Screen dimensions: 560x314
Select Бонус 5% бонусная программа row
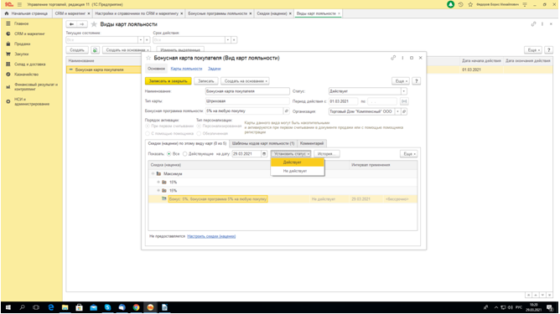283,199
